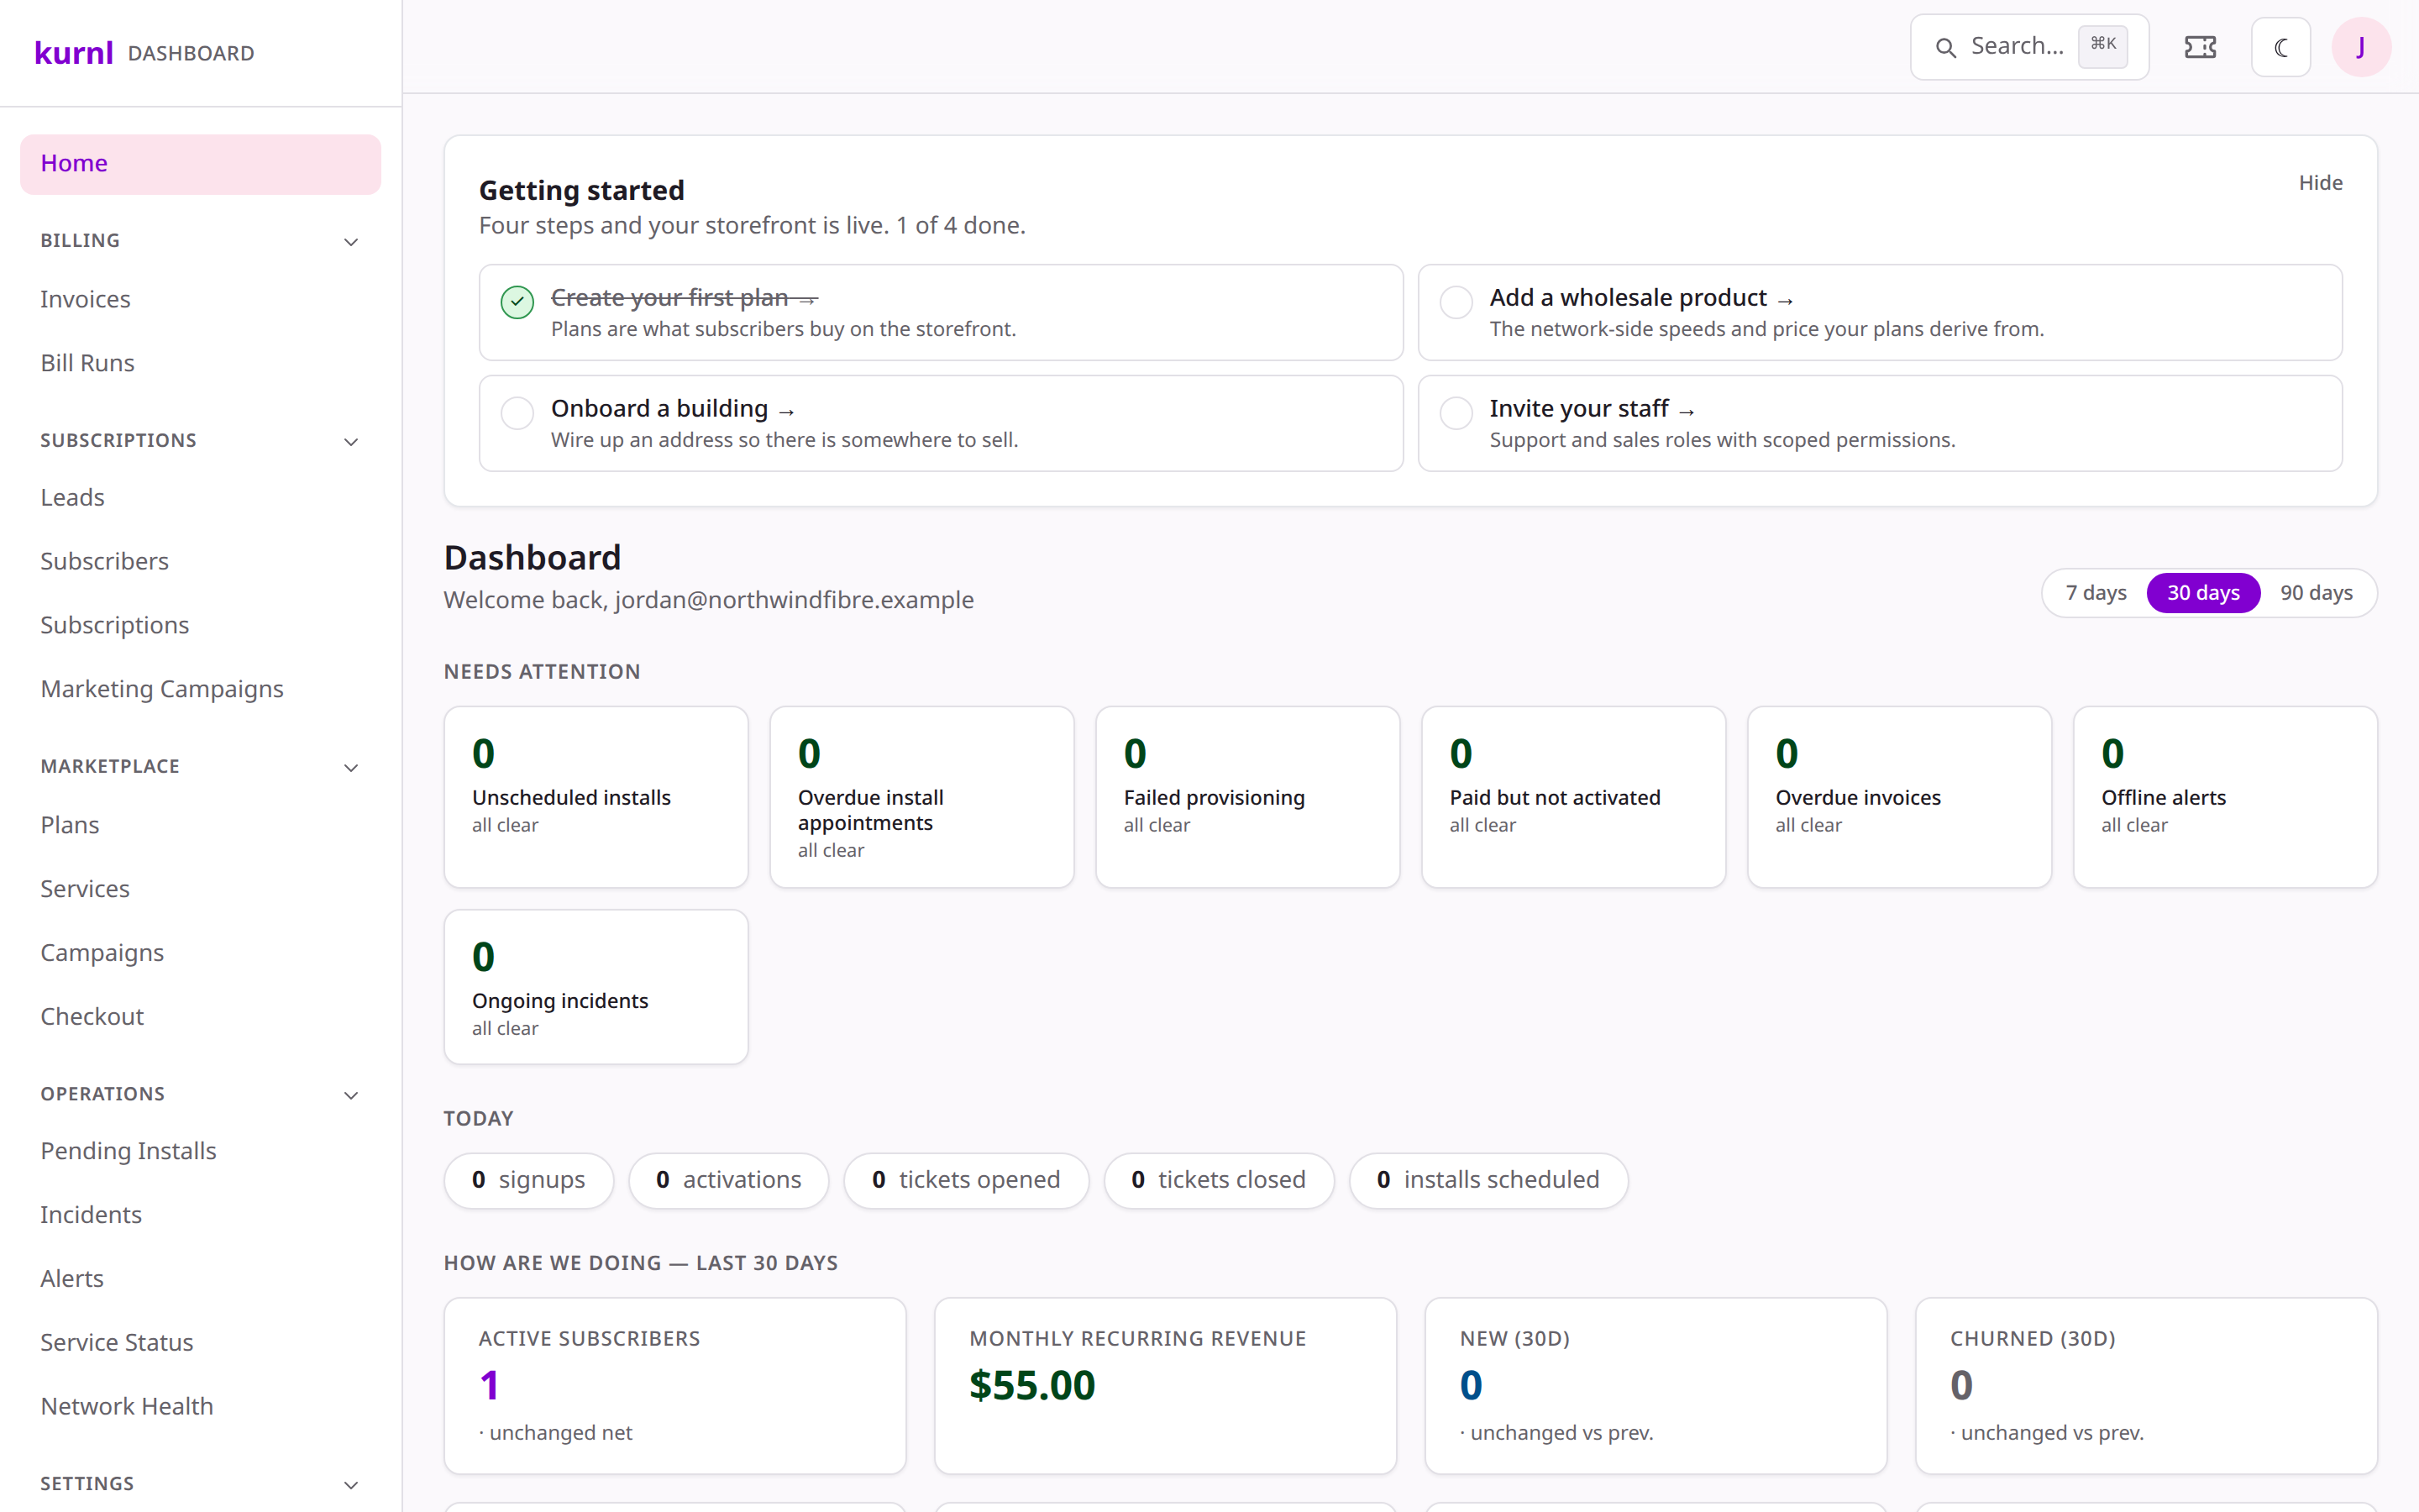Click the DASHBOARD label beside logo
This screenshot has height=1512, width=2419.
click(191, 53)
